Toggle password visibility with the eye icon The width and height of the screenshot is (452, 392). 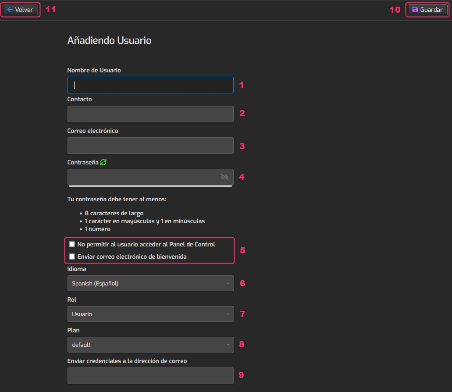[x=225, y=177]
